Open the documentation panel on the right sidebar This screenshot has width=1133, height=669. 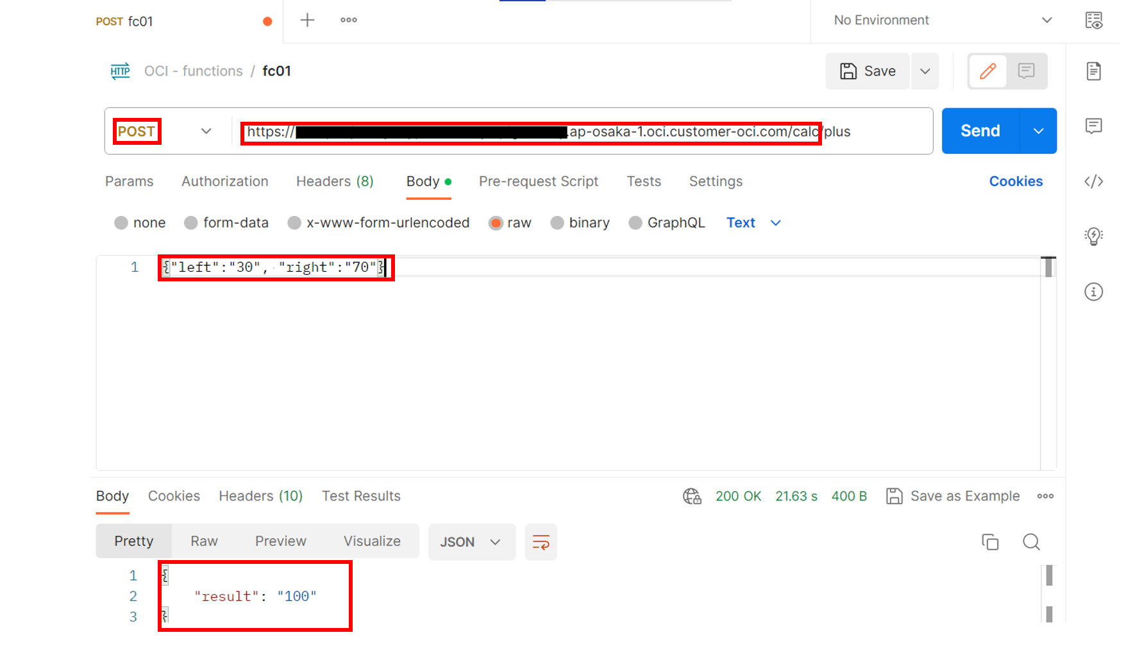click(x=1093, y=71)
